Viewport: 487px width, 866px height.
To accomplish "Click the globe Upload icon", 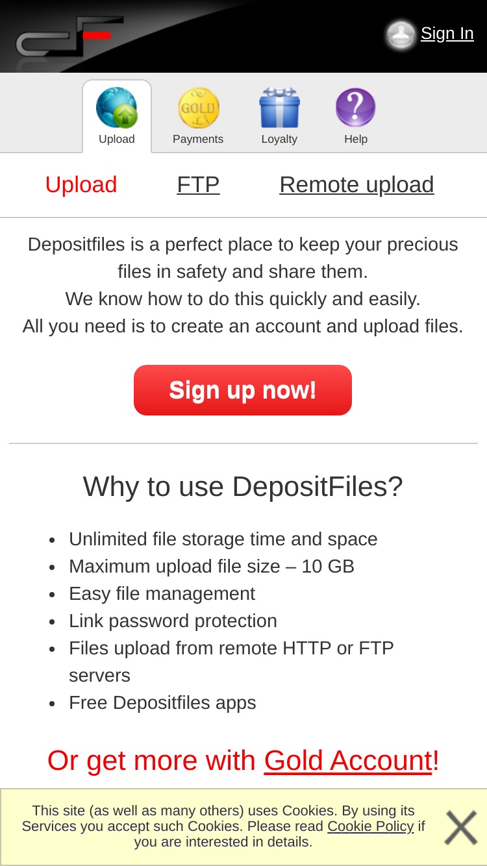I will [117, 108].
